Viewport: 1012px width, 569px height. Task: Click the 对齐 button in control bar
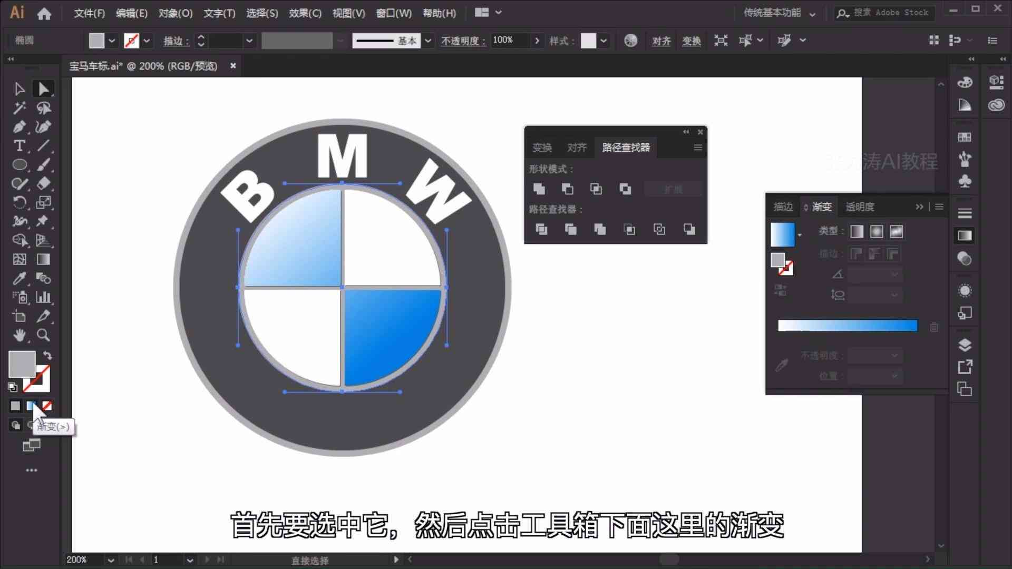[661, 41]
